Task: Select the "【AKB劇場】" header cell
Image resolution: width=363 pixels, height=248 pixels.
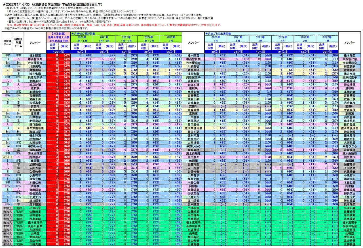Action: coord(58,33)
